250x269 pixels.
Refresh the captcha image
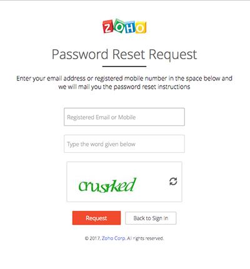(173, 181)
